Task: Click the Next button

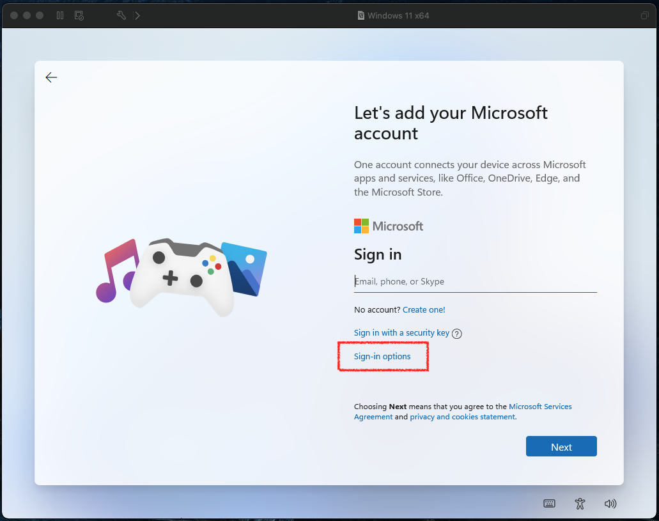Action: click(561, 446)
